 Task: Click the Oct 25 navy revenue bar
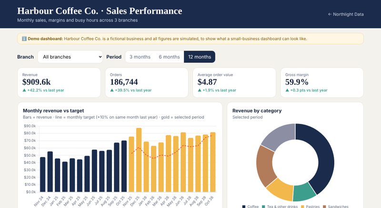124,166
